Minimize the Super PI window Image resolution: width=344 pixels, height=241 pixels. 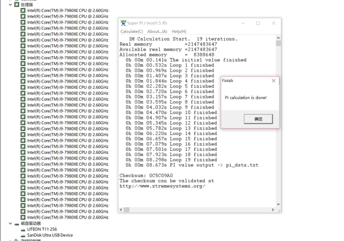(x=243, y=23)
